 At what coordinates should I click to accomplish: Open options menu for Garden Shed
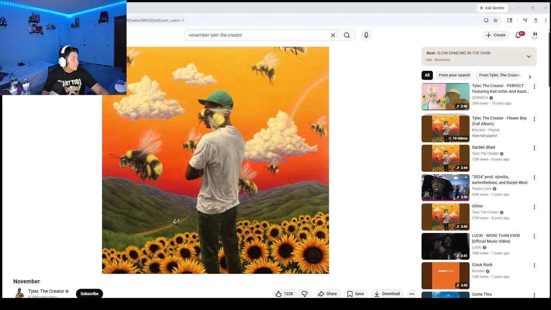click(534, 148)
